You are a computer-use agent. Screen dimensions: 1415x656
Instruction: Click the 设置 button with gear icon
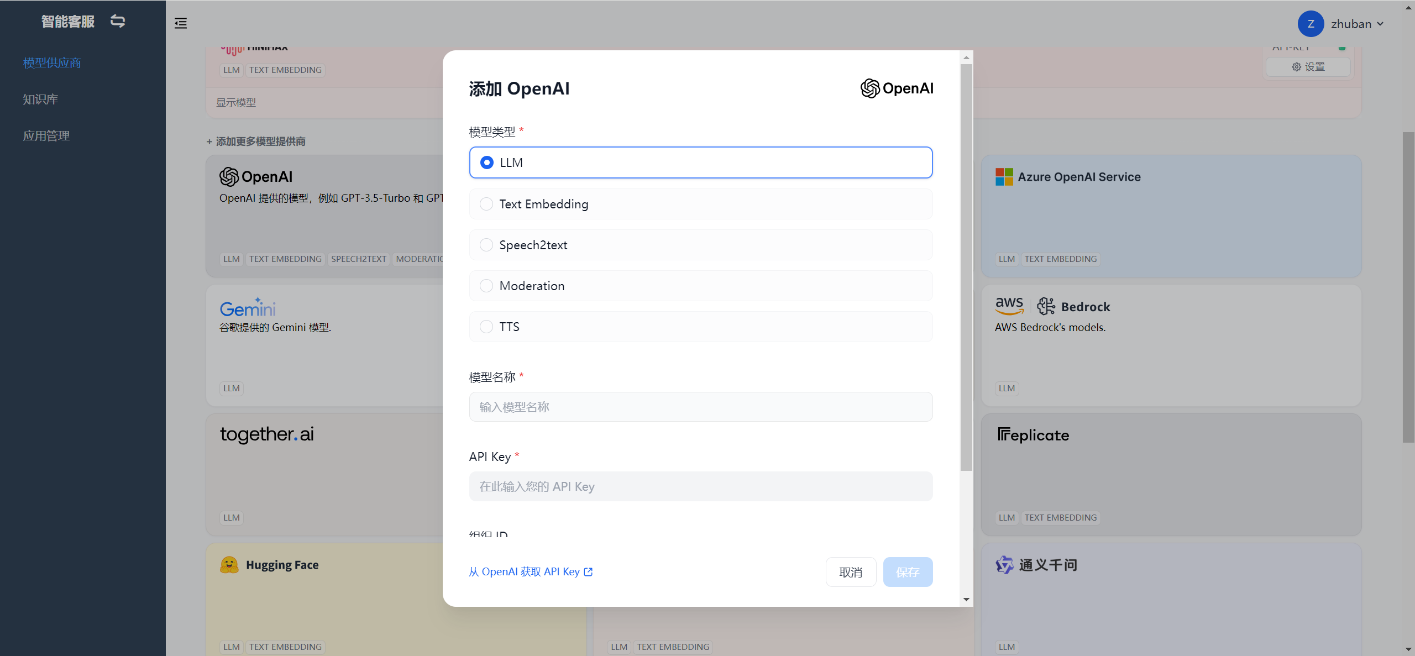tap(1308, 67)
